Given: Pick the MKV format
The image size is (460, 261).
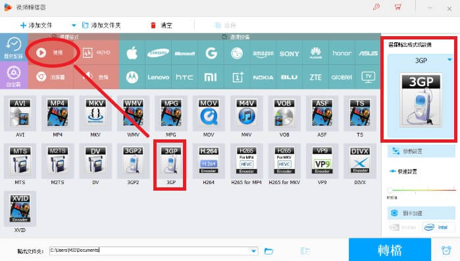Looking at the screenshot, I should pyautogui.click(x=95, y=113).
